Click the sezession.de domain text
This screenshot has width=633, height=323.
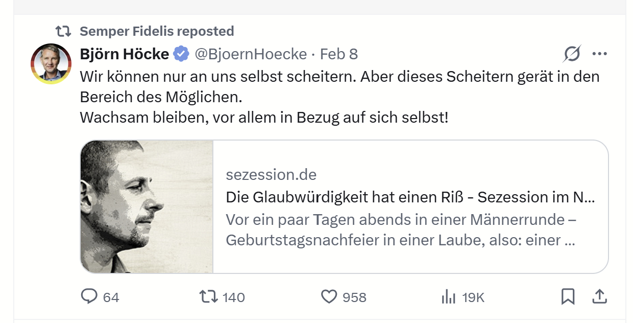point(271,175)
